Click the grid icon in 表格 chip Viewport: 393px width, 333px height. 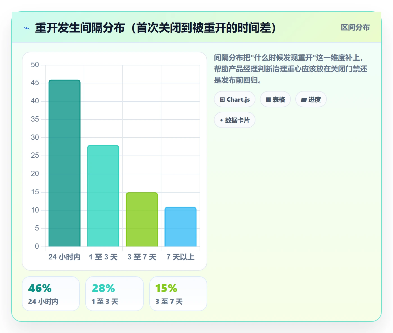[x=268, y=100]
